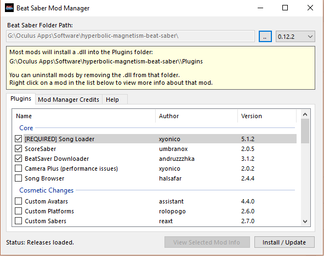Click the Install / Update button
The image size is (324, 256).
point(285,242)
